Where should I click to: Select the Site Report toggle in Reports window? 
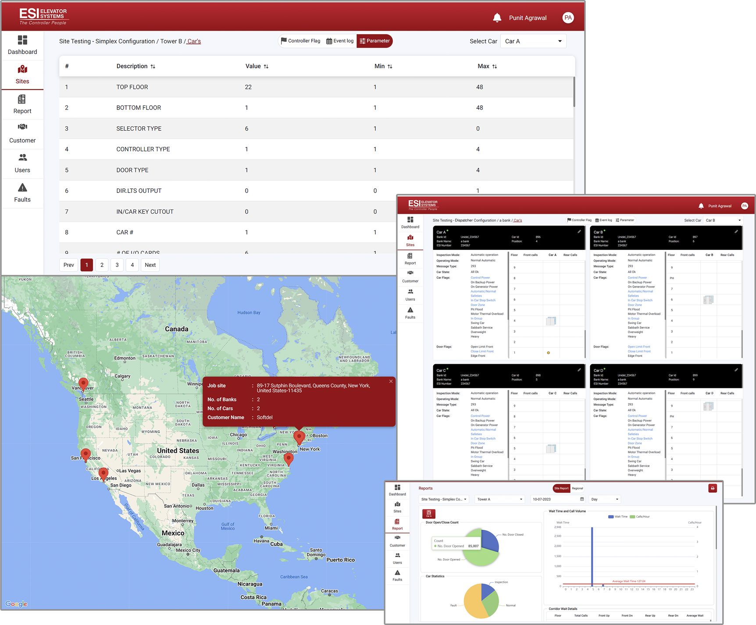click(561, 488)
